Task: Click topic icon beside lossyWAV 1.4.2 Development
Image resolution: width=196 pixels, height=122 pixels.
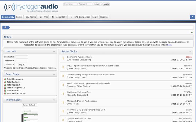Action: (63, 111)
